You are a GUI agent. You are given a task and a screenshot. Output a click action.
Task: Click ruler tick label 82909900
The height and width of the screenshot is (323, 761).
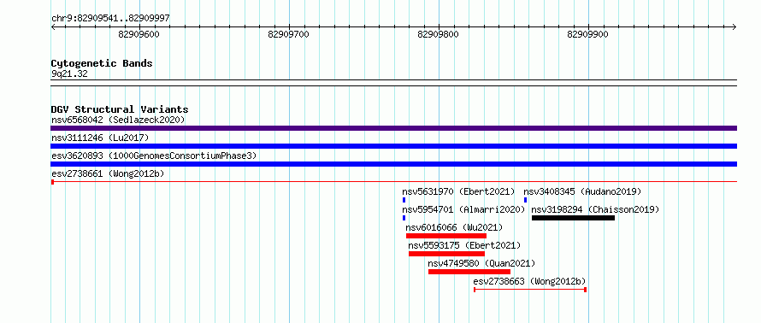click(x=587, y=35)
